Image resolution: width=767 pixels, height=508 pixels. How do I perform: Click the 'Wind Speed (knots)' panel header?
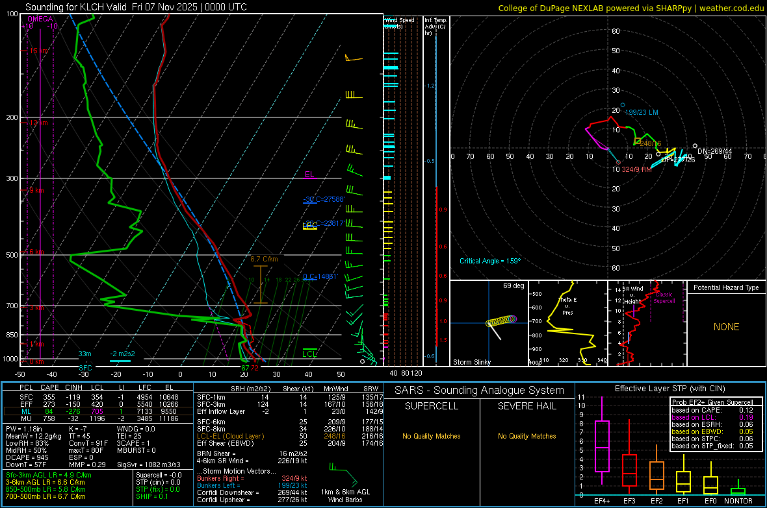(400, 23)
